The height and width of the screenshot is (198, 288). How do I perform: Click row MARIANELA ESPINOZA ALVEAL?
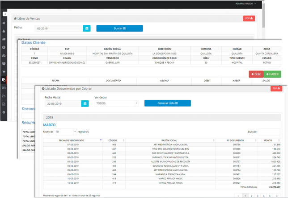point(162,174)
